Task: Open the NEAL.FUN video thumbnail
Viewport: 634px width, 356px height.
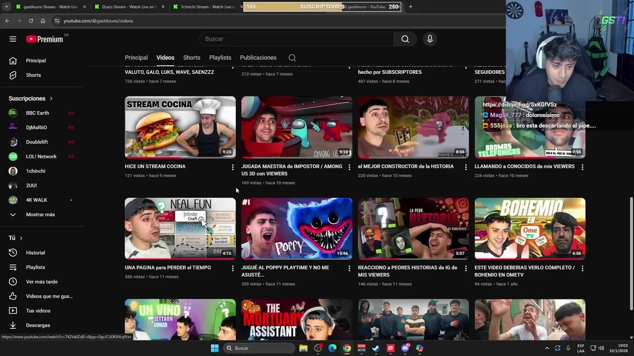Action: pos(180,228)
